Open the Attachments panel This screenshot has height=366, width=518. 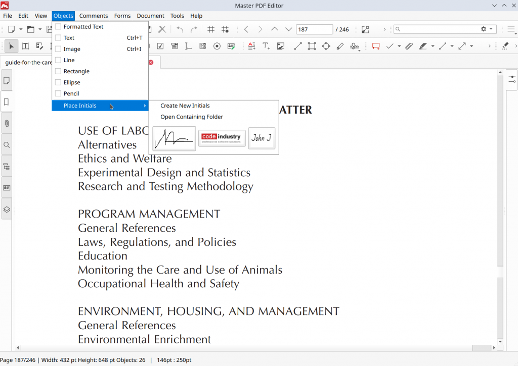(7, 123)
